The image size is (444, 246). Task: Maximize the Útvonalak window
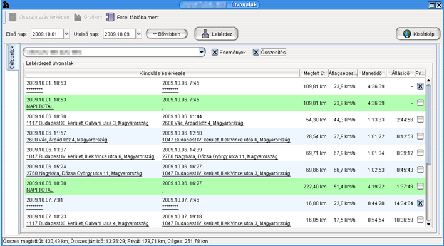pyautogui.click(x=432, y=5)
